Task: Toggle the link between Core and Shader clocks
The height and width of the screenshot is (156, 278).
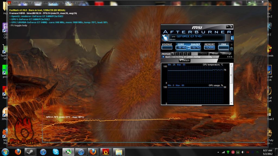Action: pos(188,47)
